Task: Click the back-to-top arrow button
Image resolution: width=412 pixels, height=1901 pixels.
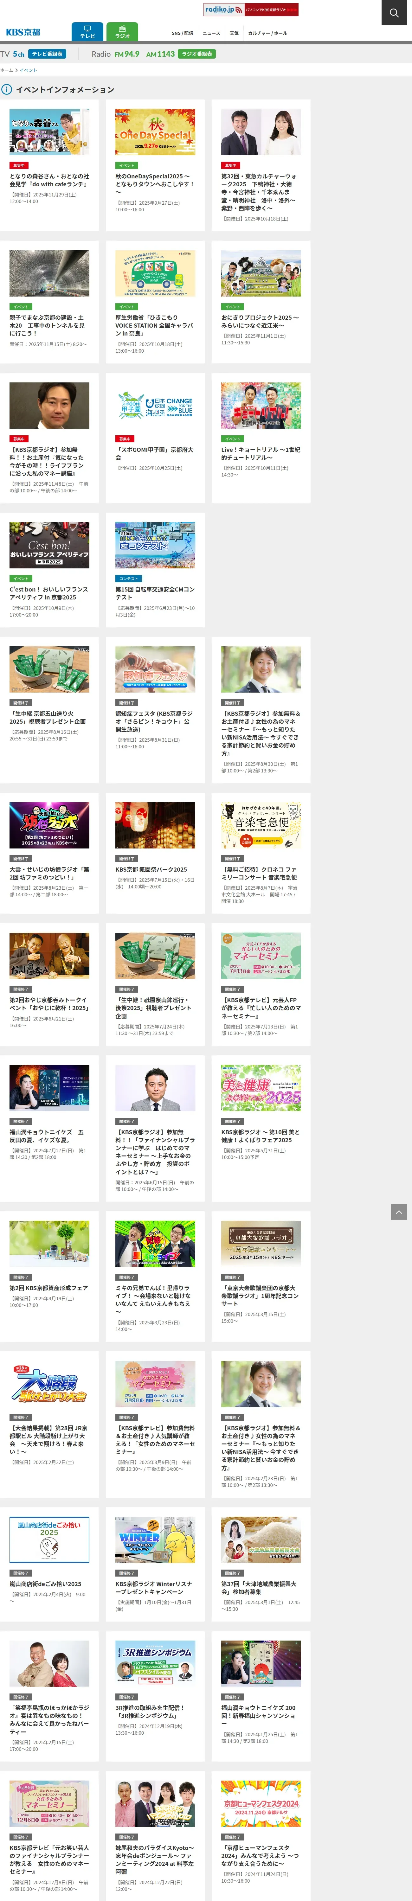Action: (x=399, y=1212)
